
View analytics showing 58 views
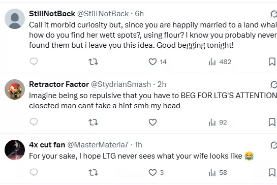(218, 172)
